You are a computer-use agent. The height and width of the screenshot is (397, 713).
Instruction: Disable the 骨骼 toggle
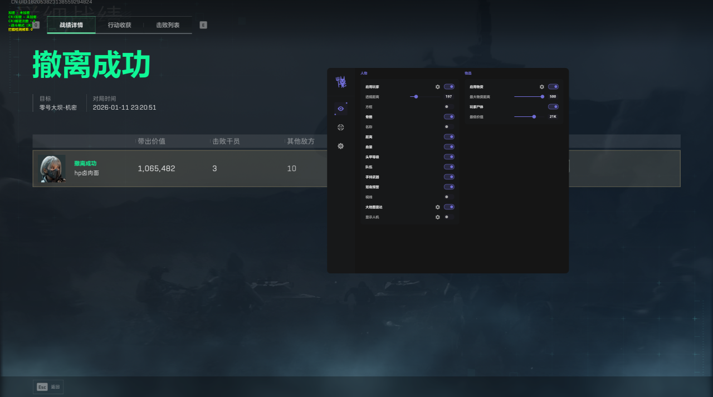pyautogui.click(x=449, y=117)
